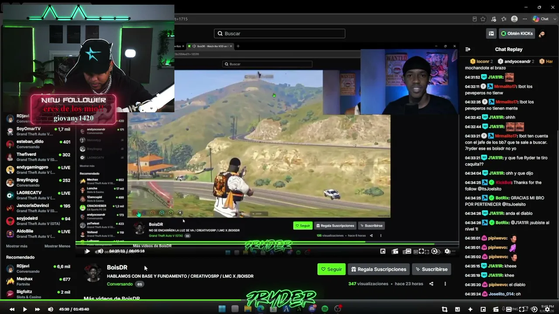The image size is (559, 314).
Task: Toggle theater mode in the bottom player bar
Action: pyautogui.click(x=509, y=309)
